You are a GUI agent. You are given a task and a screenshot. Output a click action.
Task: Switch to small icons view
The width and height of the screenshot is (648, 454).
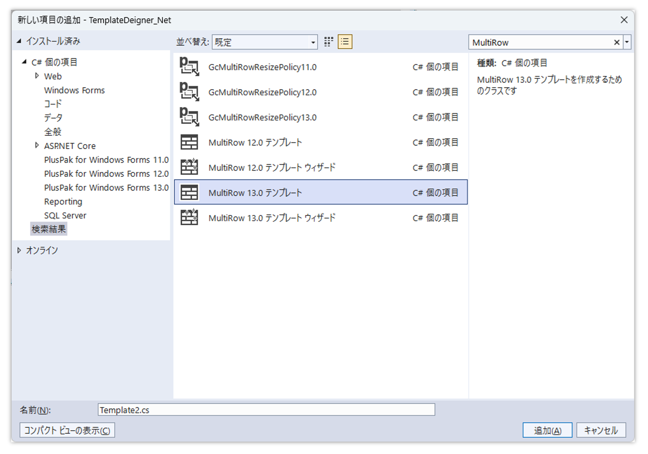(329, 42)
